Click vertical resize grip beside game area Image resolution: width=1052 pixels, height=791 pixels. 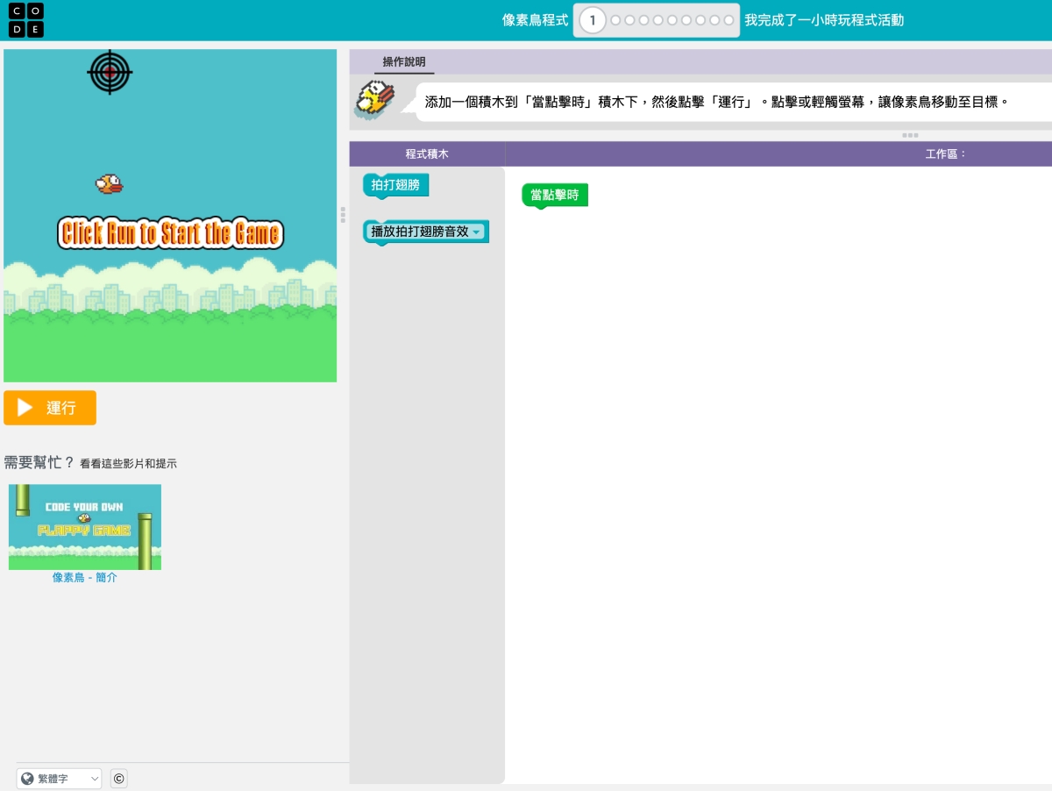343,215
